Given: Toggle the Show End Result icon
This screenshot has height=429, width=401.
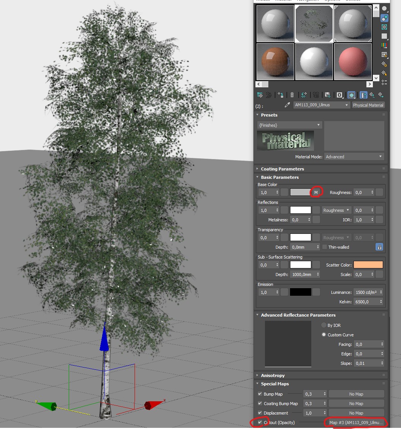Looking at the screenshot, I should [363, 95].
